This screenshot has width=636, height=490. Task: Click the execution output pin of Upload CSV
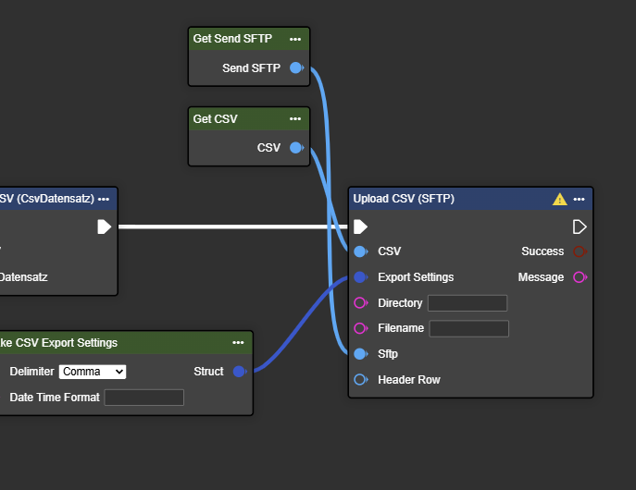pos(580,227)
